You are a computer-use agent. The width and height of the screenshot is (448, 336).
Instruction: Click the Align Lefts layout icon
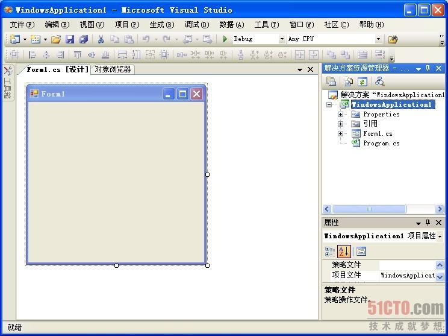tap(33, 54)
